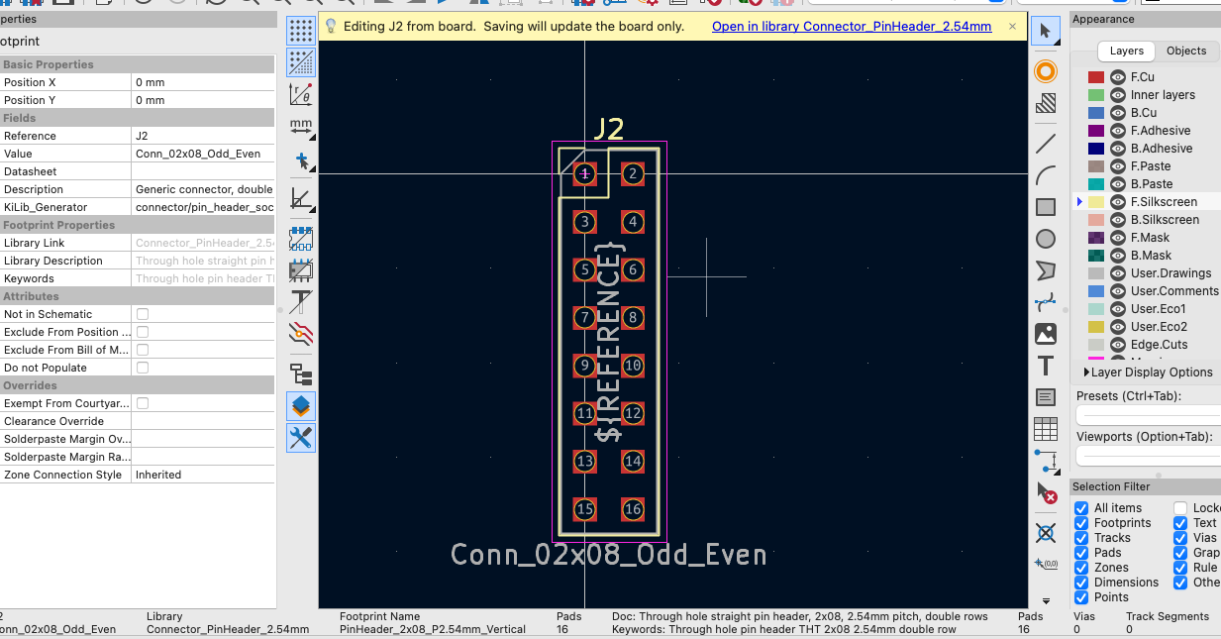Select the draw line tool
Image resolution: width=1221 pixels, height=639 pixels.
coord(1045,144)
